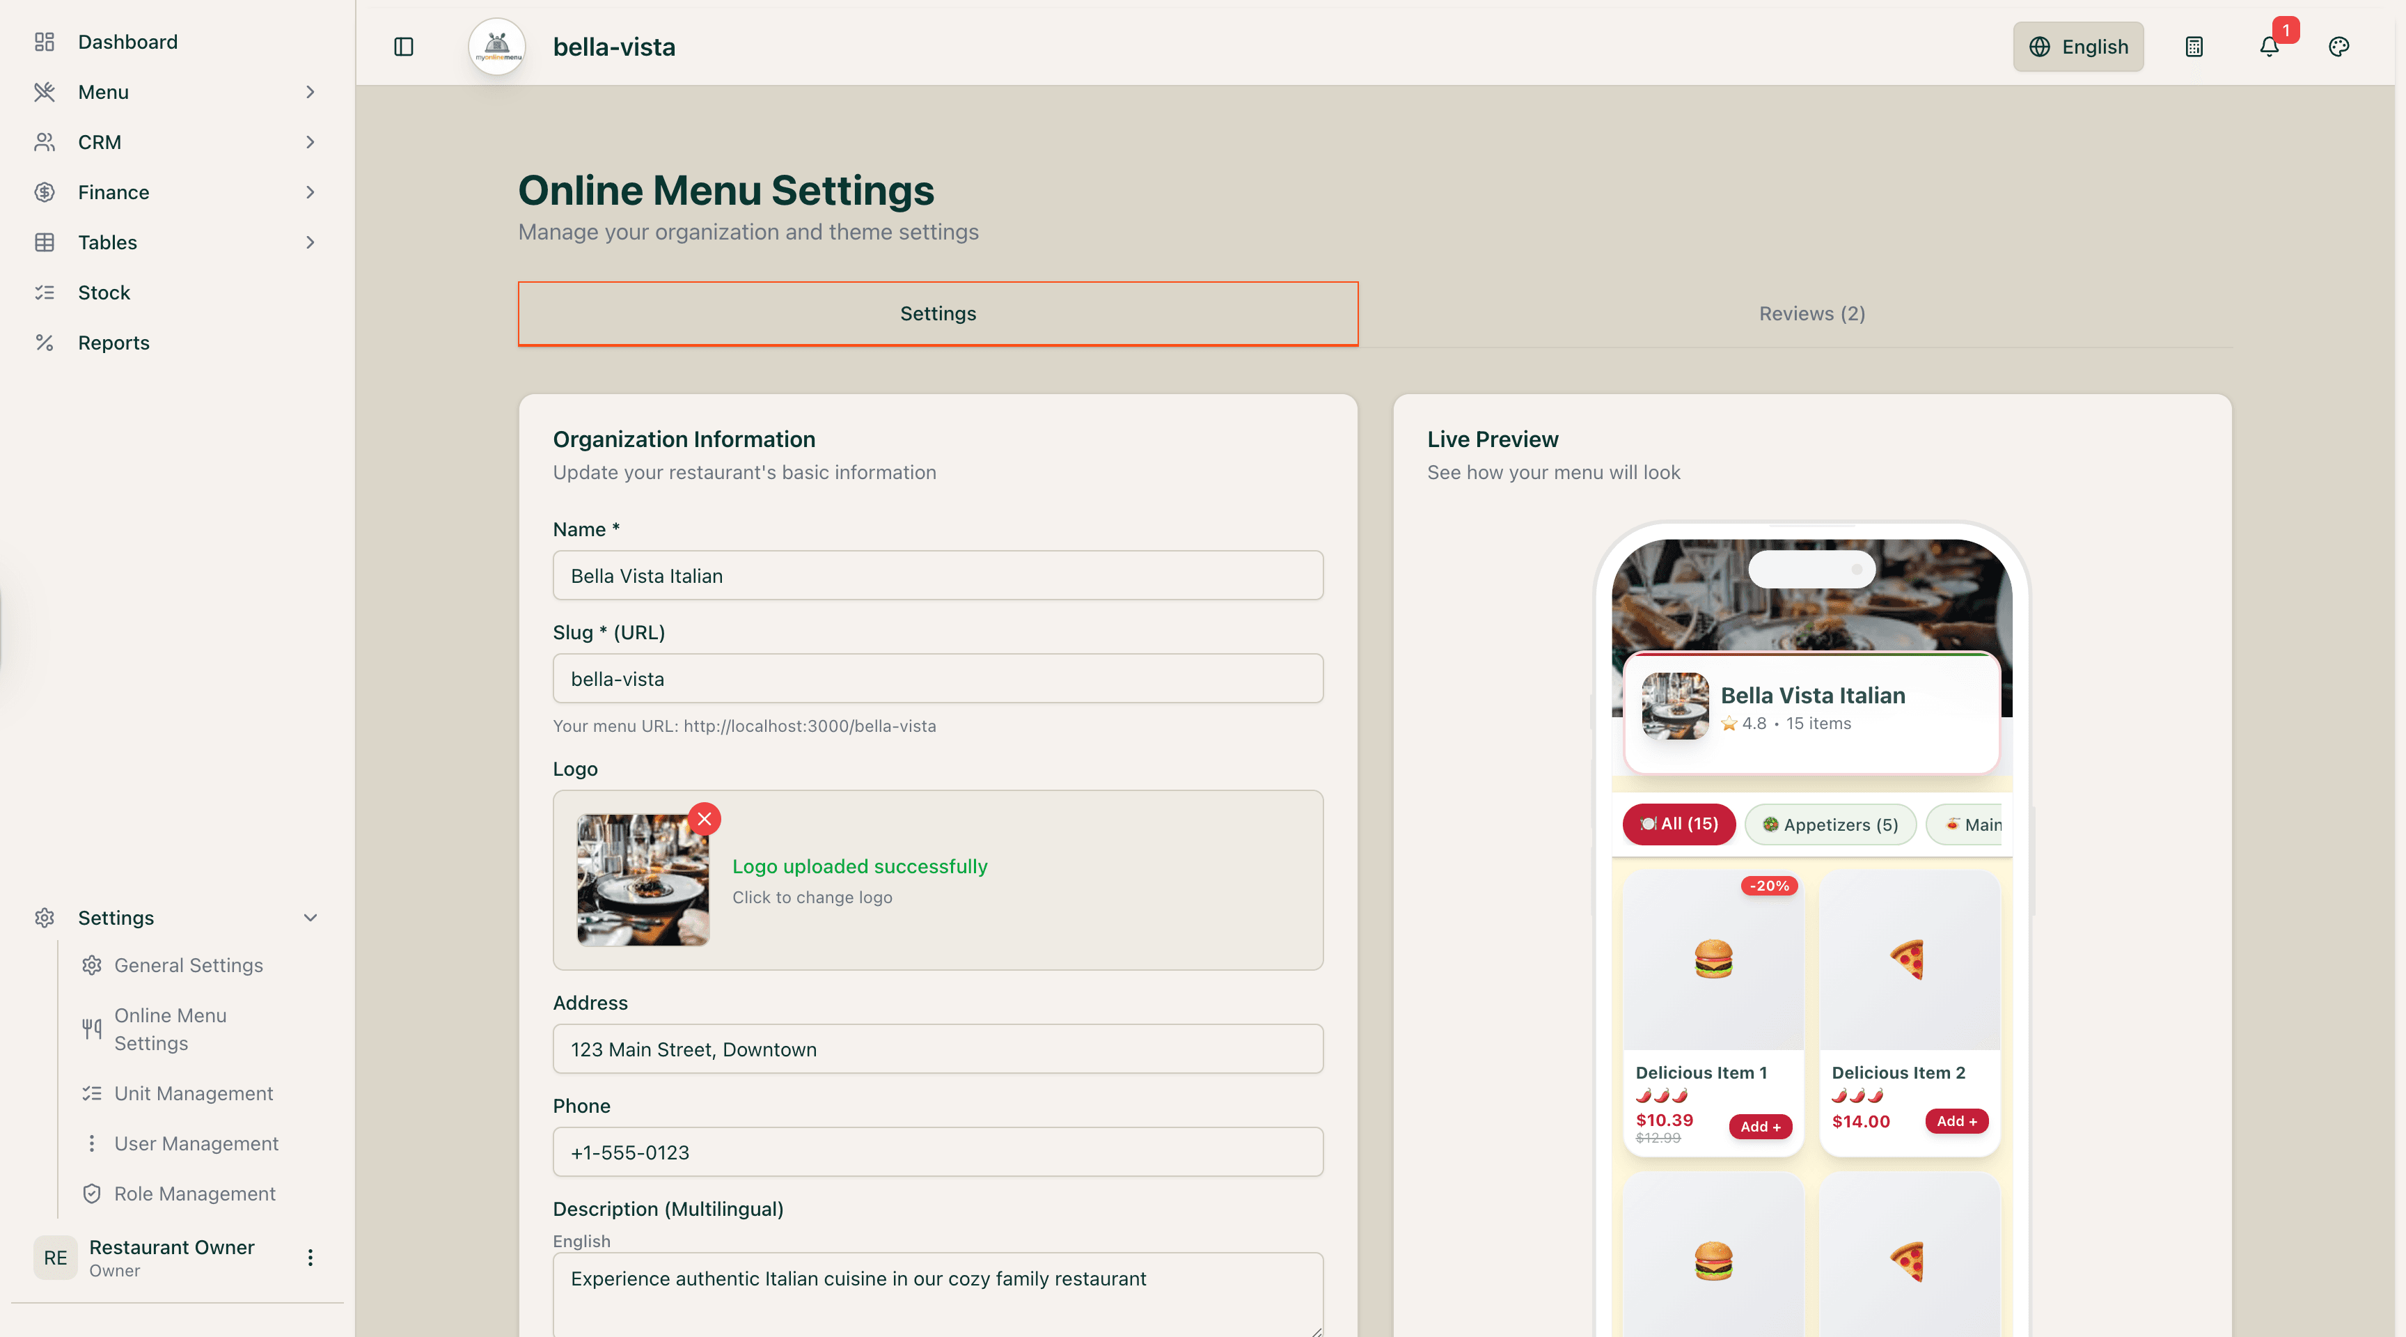The height and width of the screenshot is (1337, 2406).
Task: Click the myonlinemenu logo avatar in header
Action: point(496,46)
